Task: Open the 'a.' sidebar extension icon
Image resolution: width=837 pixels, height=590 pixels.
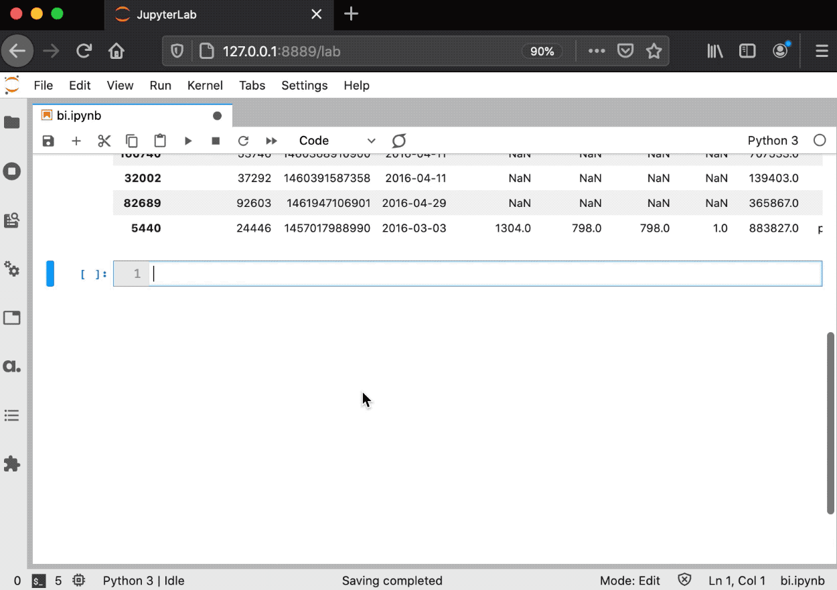Action: pyautogui.click(x=12, y=366)
